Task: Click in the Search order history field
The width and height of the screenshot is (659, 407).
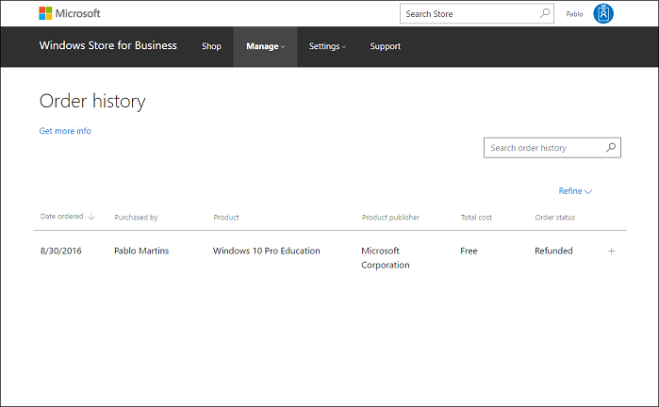Action: (542, 148)
